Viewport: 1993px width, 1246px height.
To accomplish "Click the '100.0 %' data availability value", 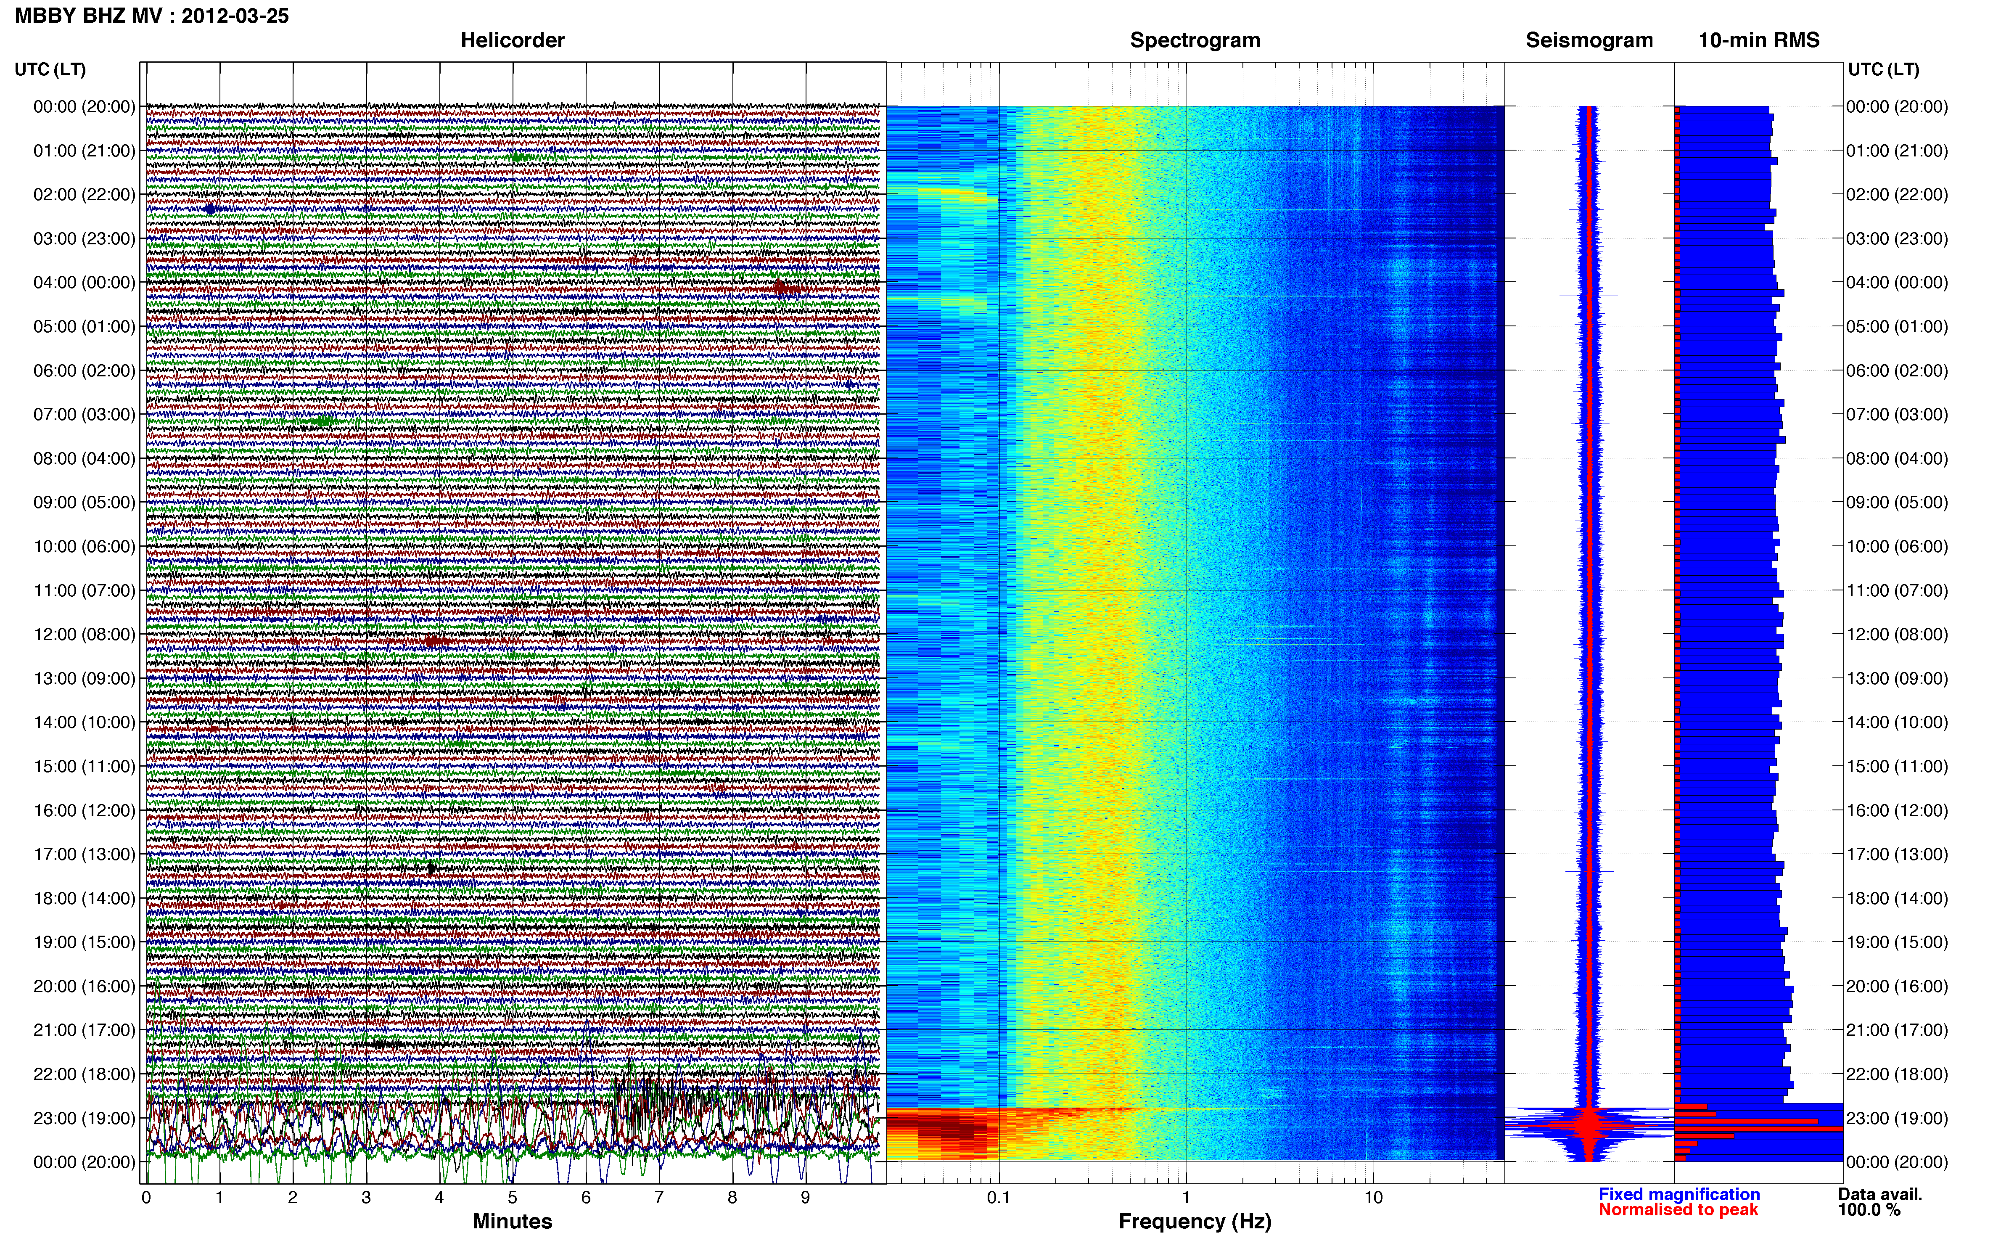I will pyautogui.click(x=1869, y=1210).
